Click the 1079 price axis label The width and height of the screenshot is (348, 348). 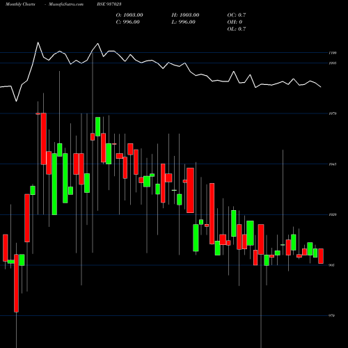[333, 113]
